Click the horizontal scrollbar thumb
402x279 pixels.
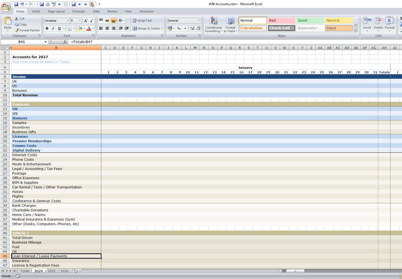pos(295,271)
